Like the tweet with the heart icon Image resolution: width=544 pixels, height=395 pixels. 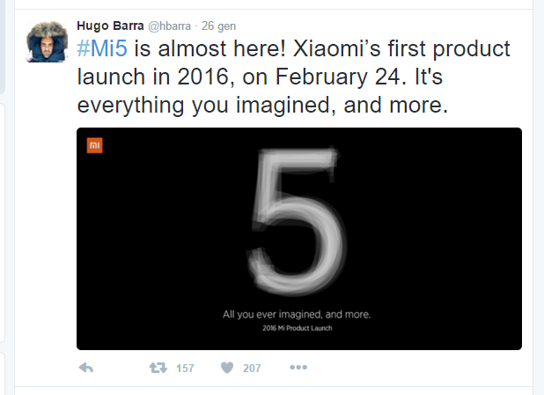click(x=227, y=368)
